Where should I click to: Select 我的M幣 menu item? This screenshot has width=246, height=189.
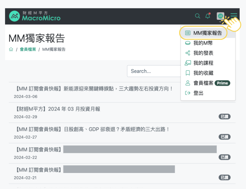(x=208, y=43)
